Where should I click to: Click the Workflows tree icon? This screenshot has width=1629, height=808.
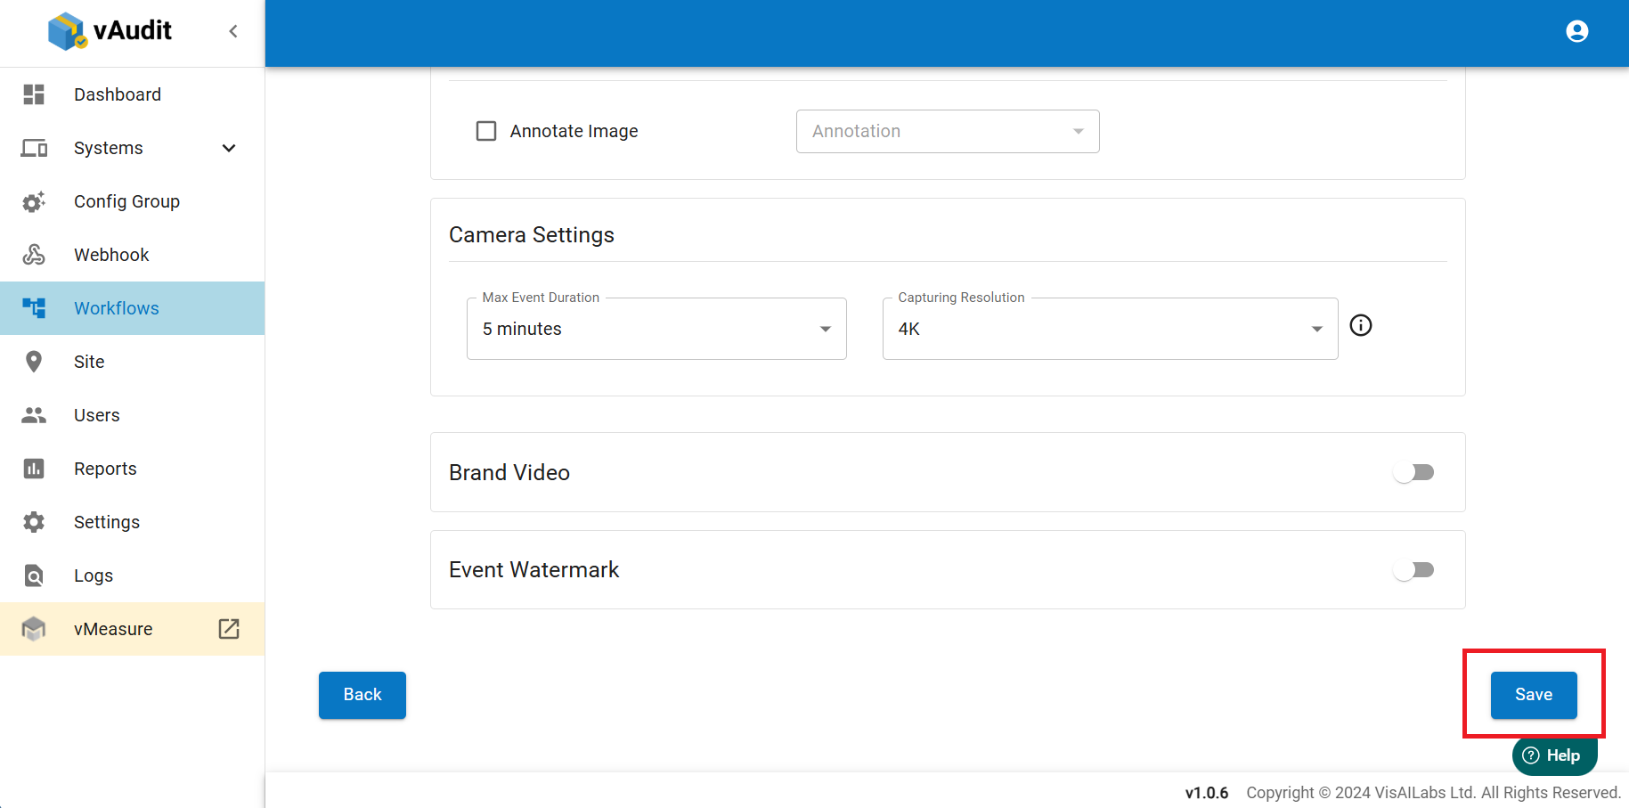34,308
